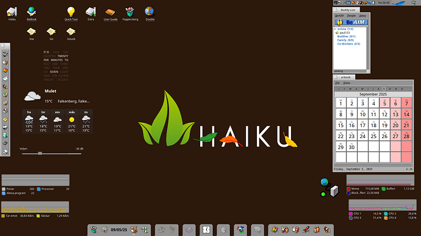The width and height of the screenshot is (421, 236).
Task: Click the colorful feather icon in bottom dock
Action: [x=275, y=229]
